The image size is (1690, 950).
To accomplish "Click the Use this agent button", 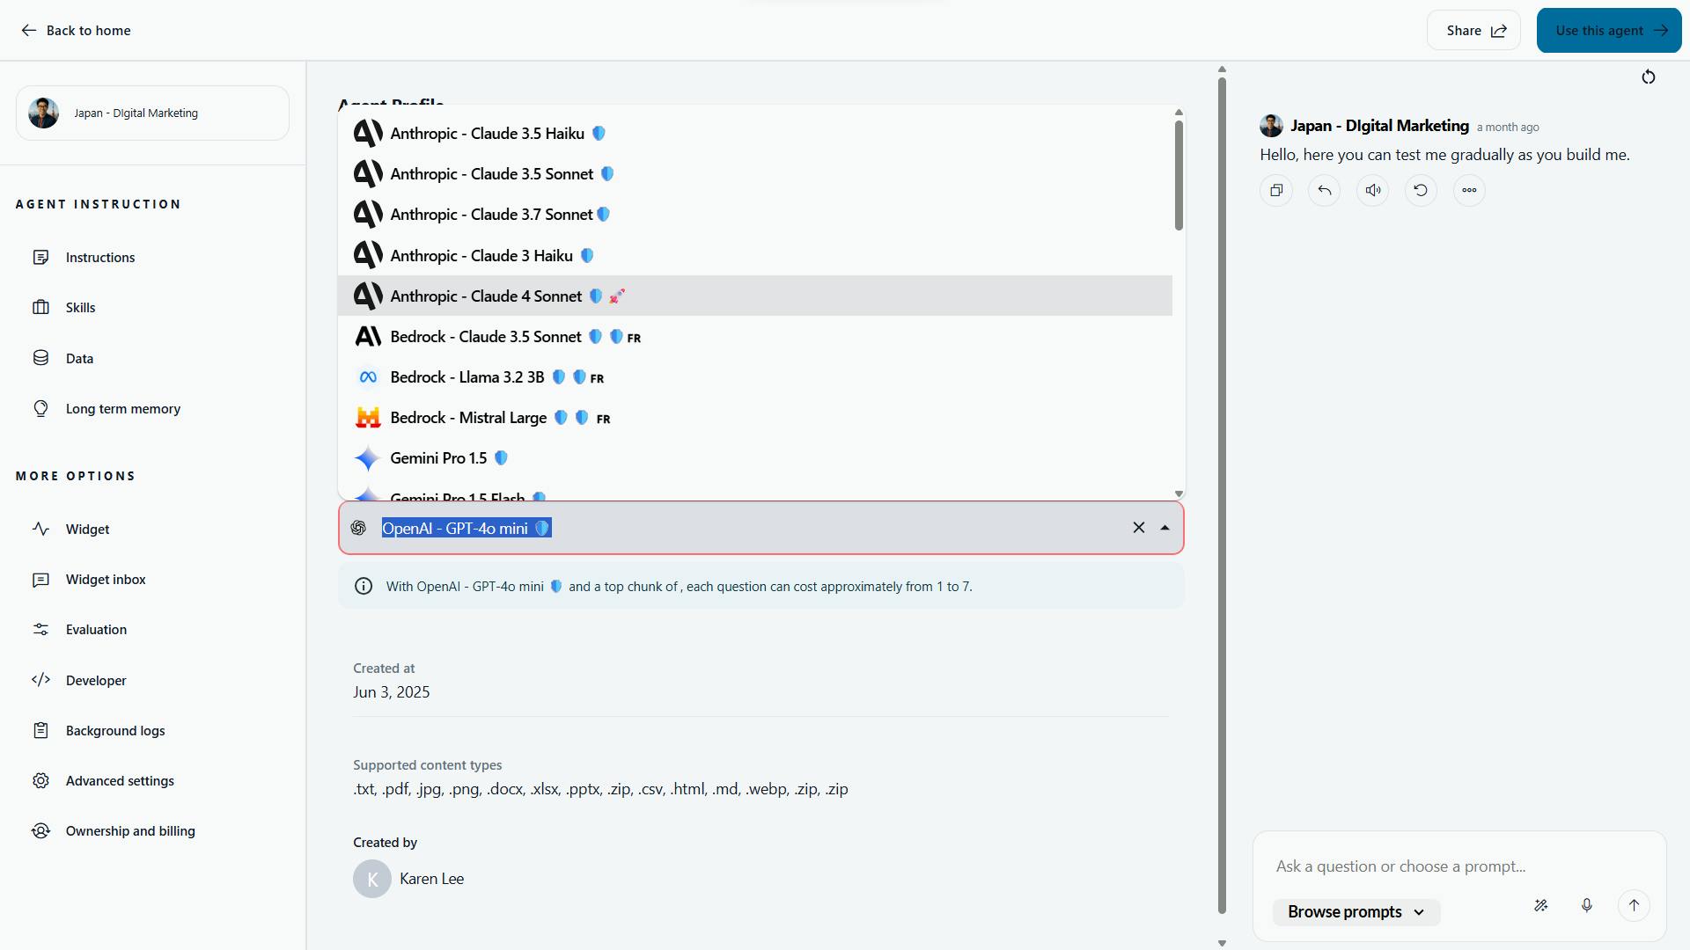I will 1607,29.
